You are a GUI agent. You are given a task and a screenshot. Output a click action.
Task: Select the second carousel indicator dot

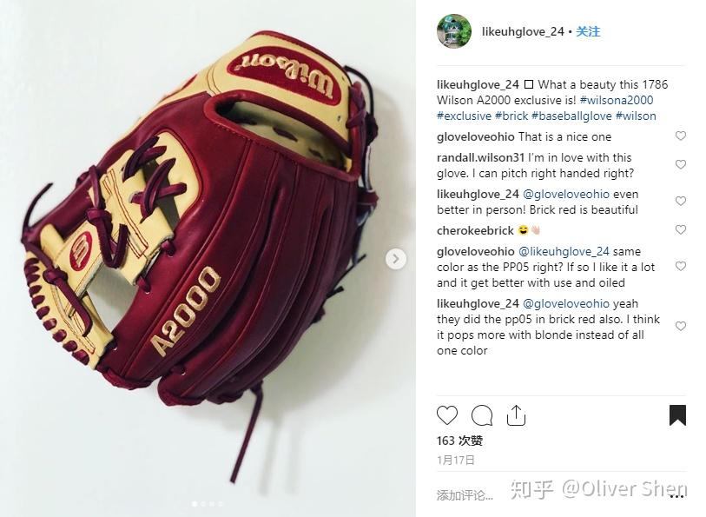[x=203, y=504]
